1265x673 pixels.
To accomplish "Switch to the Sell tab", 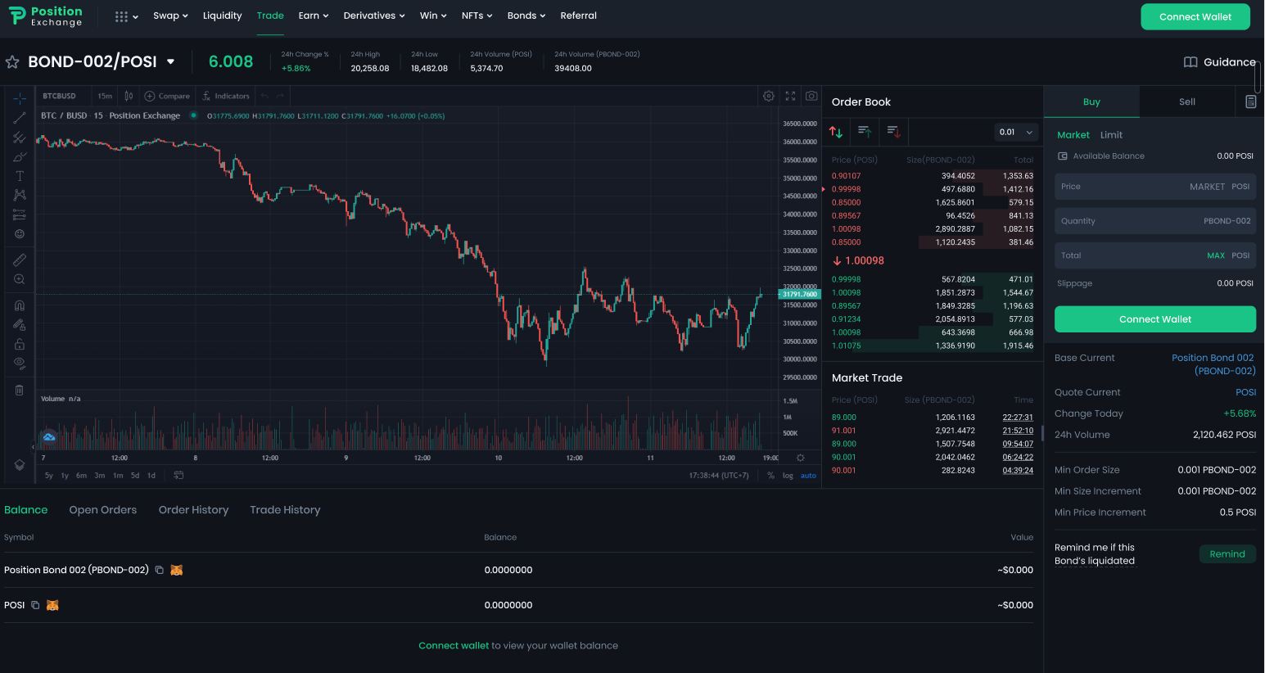I will click(x=1186, y=102).
